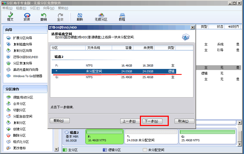Select 格式化分区 in partition operations
Image resolution: width=244 pixels, height=154 pixels.
click(19, 142)
